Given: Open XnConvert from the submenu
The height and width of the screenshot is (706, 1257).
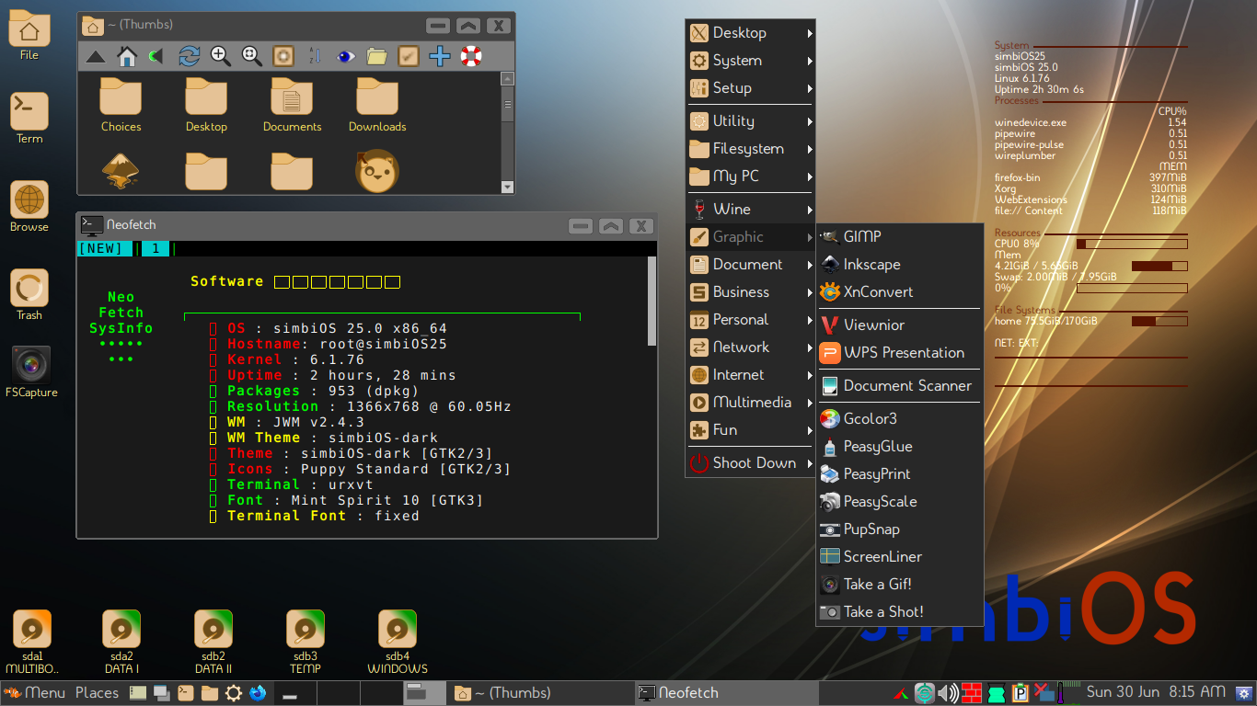Looking at the screenshot, I should point(900,292).
